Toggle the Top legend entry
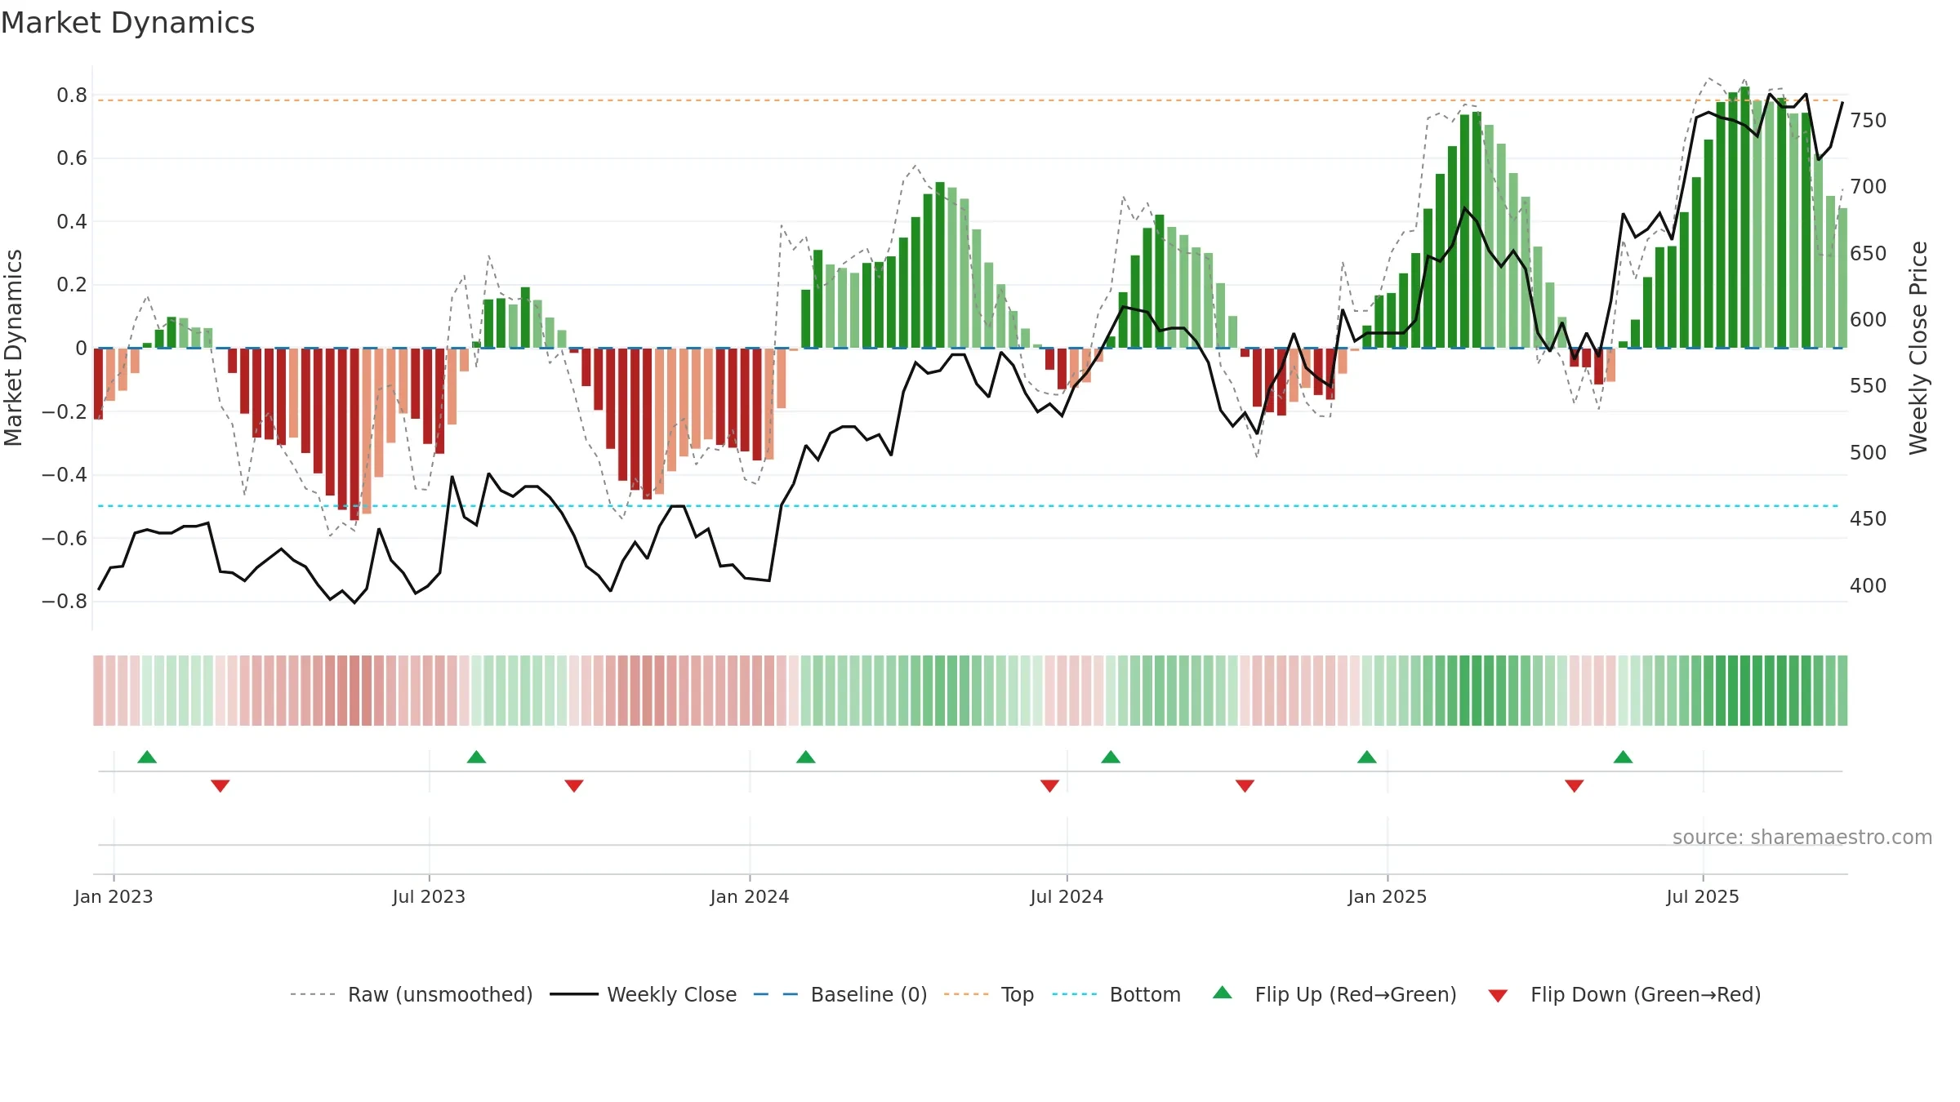 tap(989, 994)
